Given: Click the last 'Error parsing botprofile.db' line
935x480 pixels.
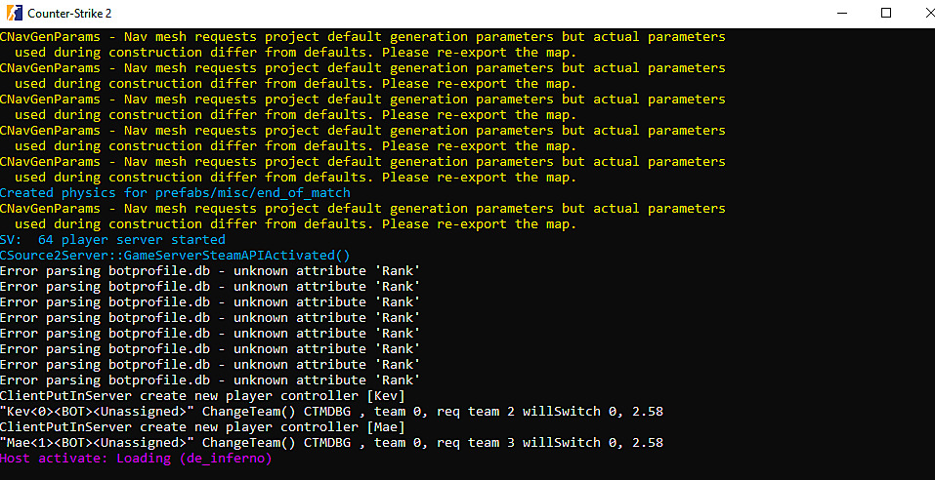Looking at the screenshot, I should coord(210,380).
